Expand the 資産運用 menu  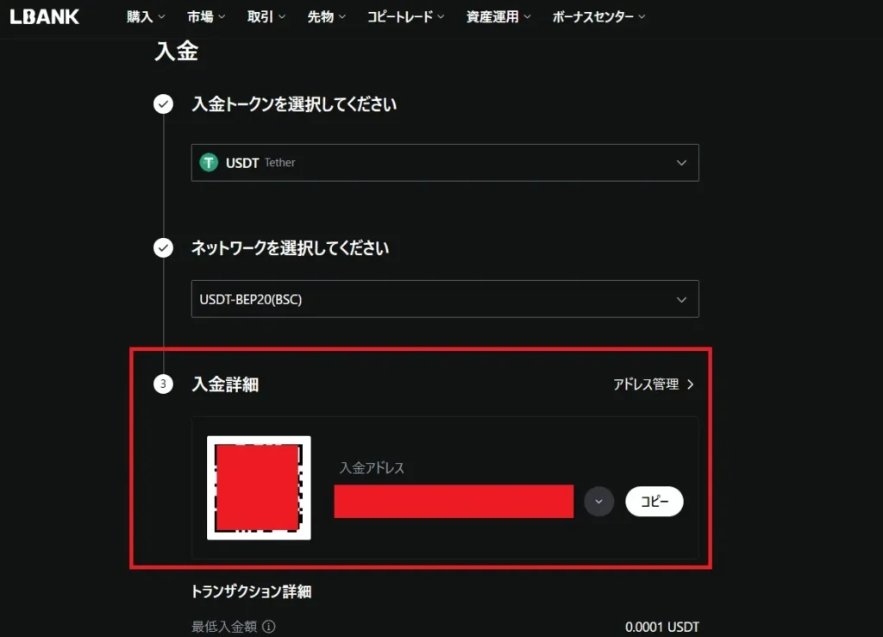pos(498,16)
